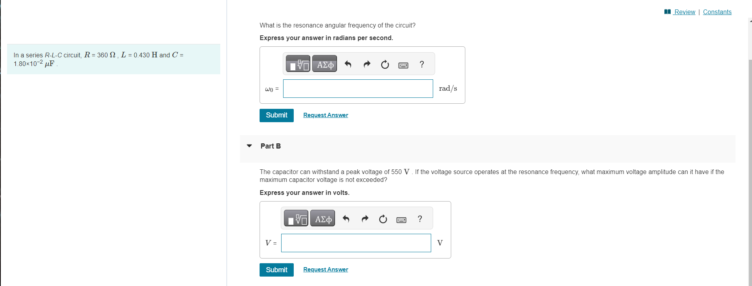752x286 pixels.
Task: Open the ΑΣΦ Greek symbols palette for Part A
Action: click(324, 64)
